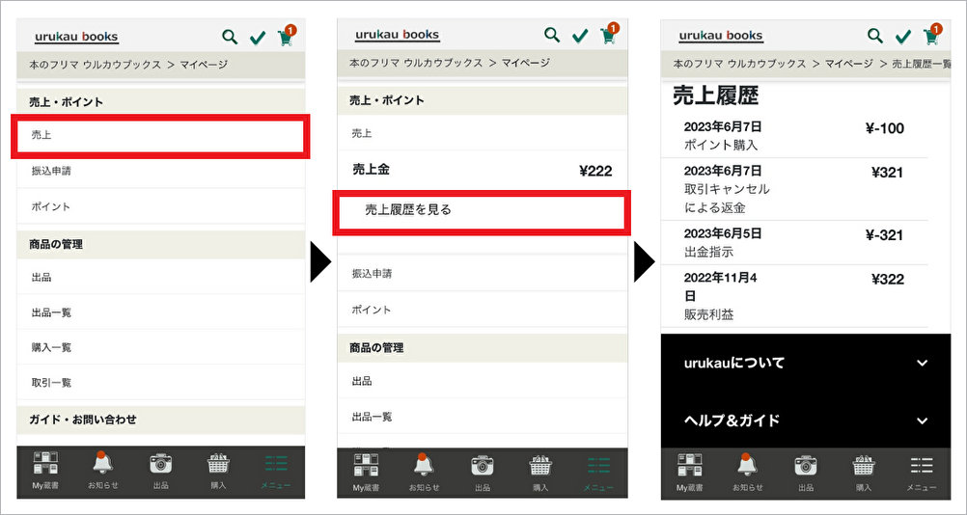Viewport: 967px width, 515px height.
Task: Tap the 購入 basket icon in the left screen
Action: [218, 469]
